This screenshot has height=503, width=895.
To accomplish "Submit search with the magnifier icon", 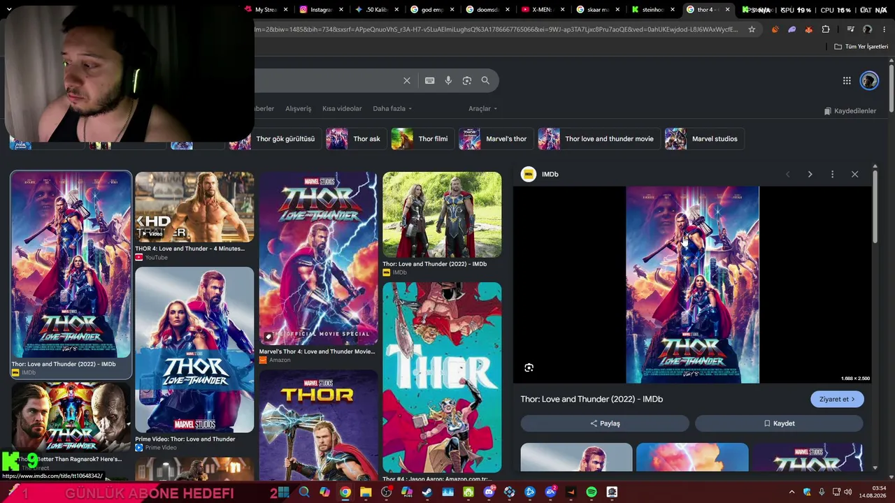I will tap(485, 80).
